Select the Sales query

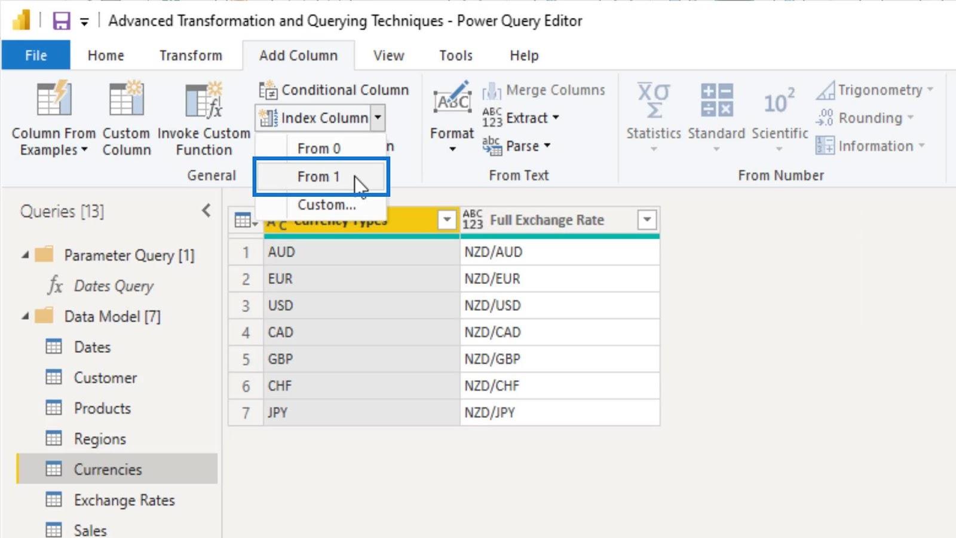90,530
